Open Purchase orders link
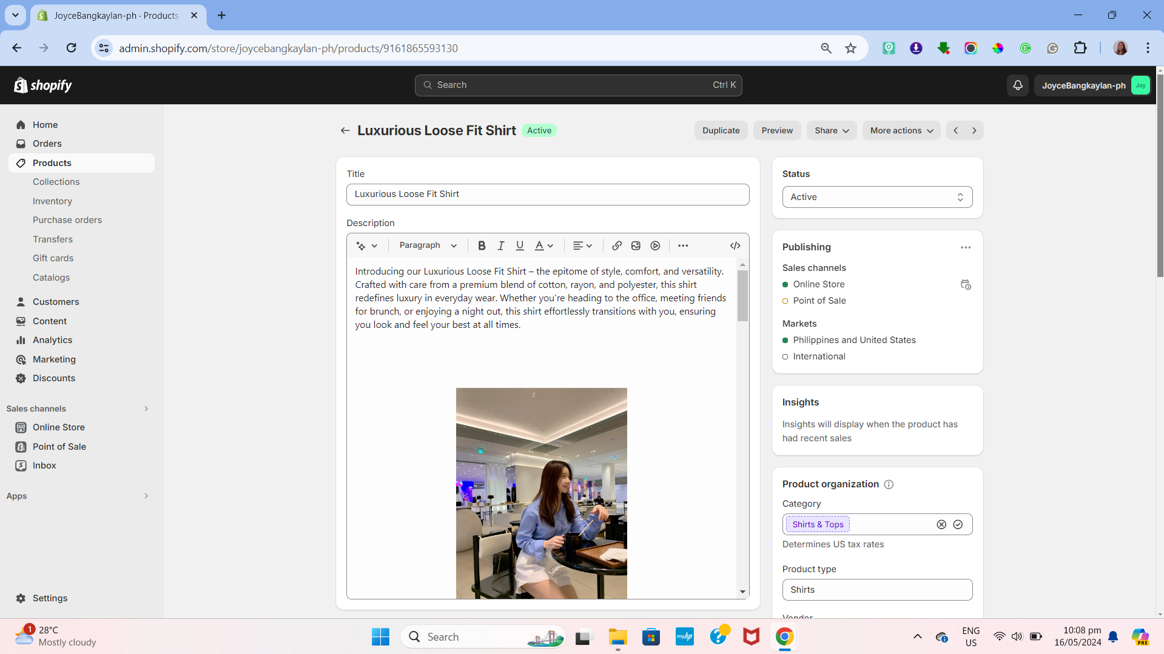Viewport: 1164px width, 654px height. tap(67, 220)
